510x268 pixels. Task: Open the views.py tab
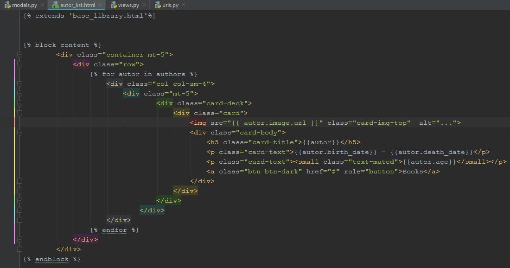(x=128, y=5)
